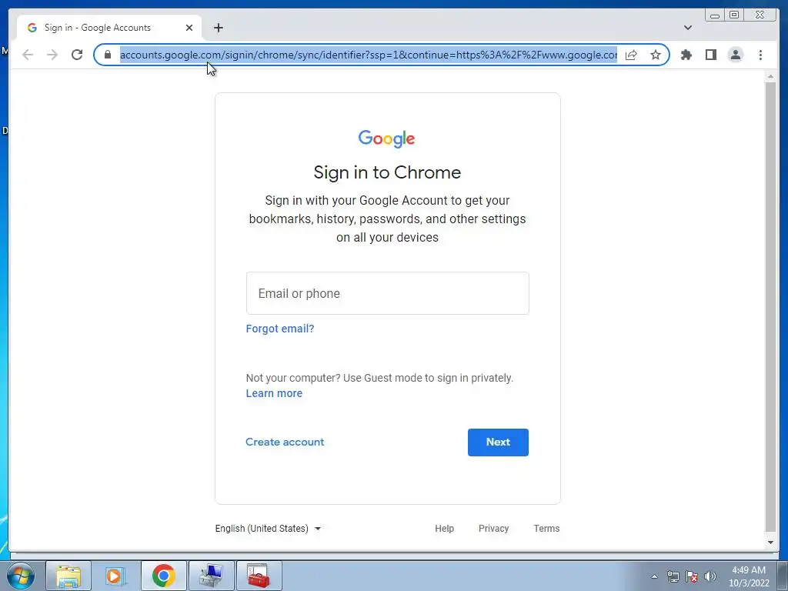Screen dimensions: 788x591
Task: Click the page's vertical scrollbar thumb
Action: (770, 306)
